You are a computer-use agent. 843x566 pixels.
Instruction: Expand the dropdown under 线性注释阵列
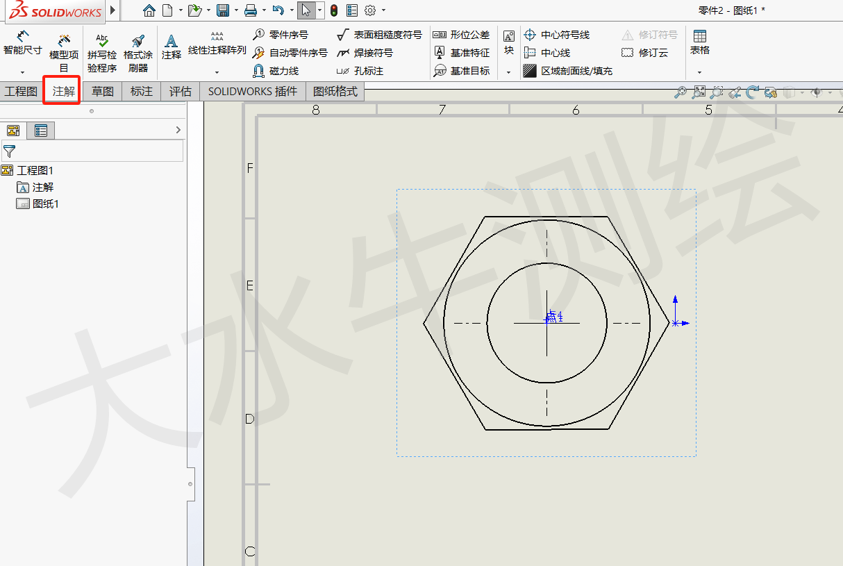[x=217, y=72]
